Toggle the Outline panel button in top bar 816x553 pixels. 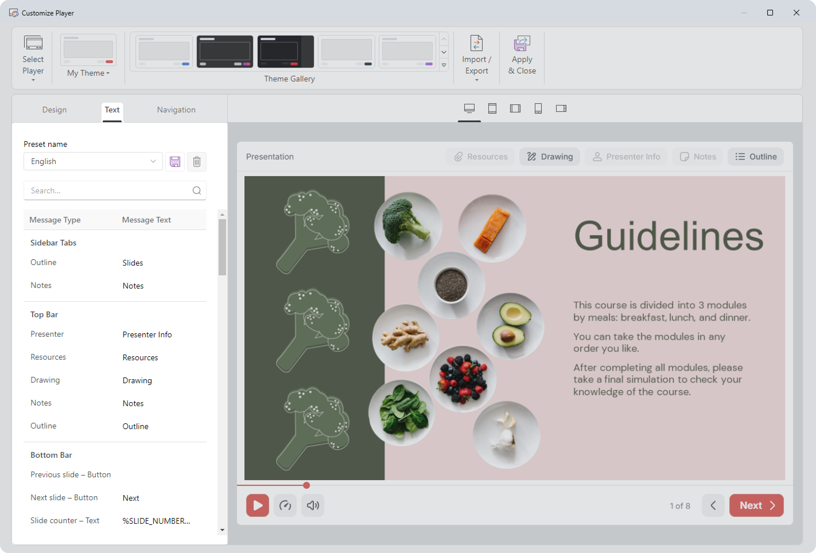pyautogui.click(x=756, y=157)
